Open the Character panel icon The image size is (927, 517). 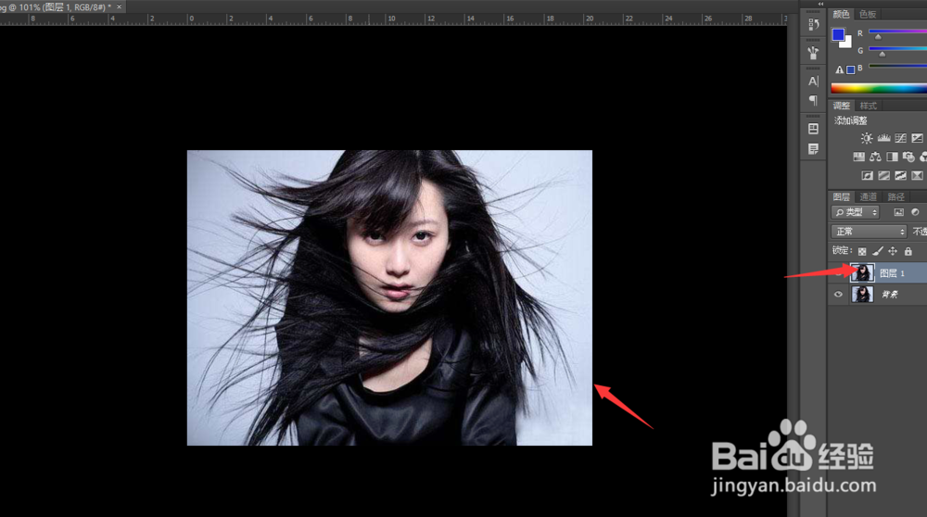click(x=814, y=81)
